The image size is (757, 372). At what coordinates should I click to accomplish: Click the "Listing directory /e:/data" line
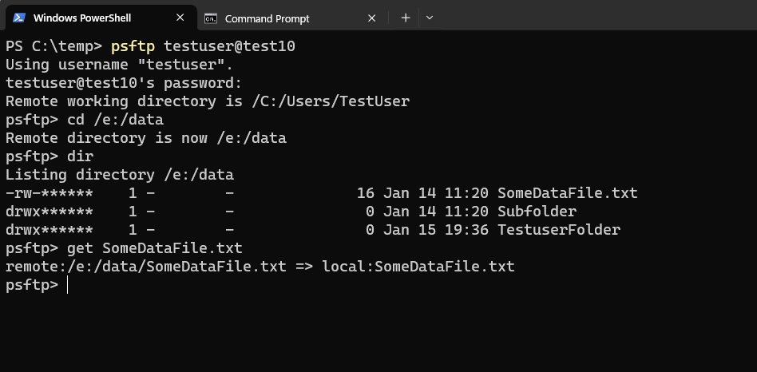120,175
